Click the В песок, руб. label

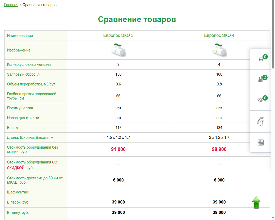pos(18,202)
